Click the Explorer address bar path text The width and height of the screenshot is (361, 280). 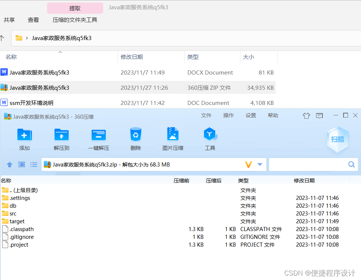point(62,38)
